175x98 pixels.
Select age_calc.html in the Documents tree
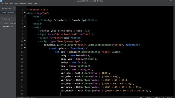click(x=8, y=26)
